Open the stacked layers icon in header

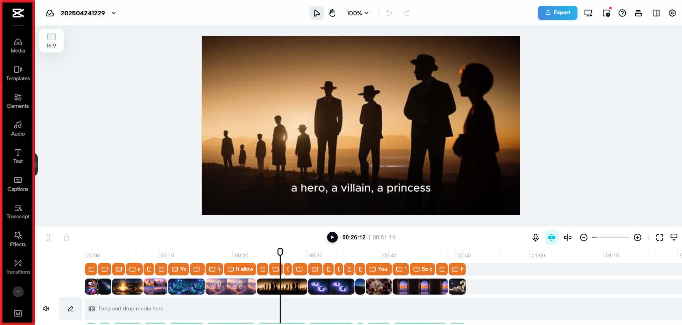(x=638, y=13)
